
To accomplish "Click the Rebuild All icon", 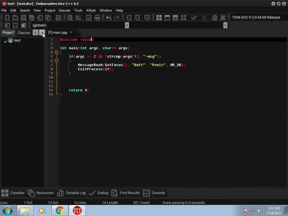I will (183, 18).
